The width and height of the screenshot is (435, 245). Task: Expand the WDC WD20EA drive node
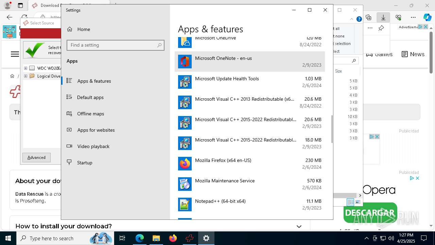tap(25, 68)
